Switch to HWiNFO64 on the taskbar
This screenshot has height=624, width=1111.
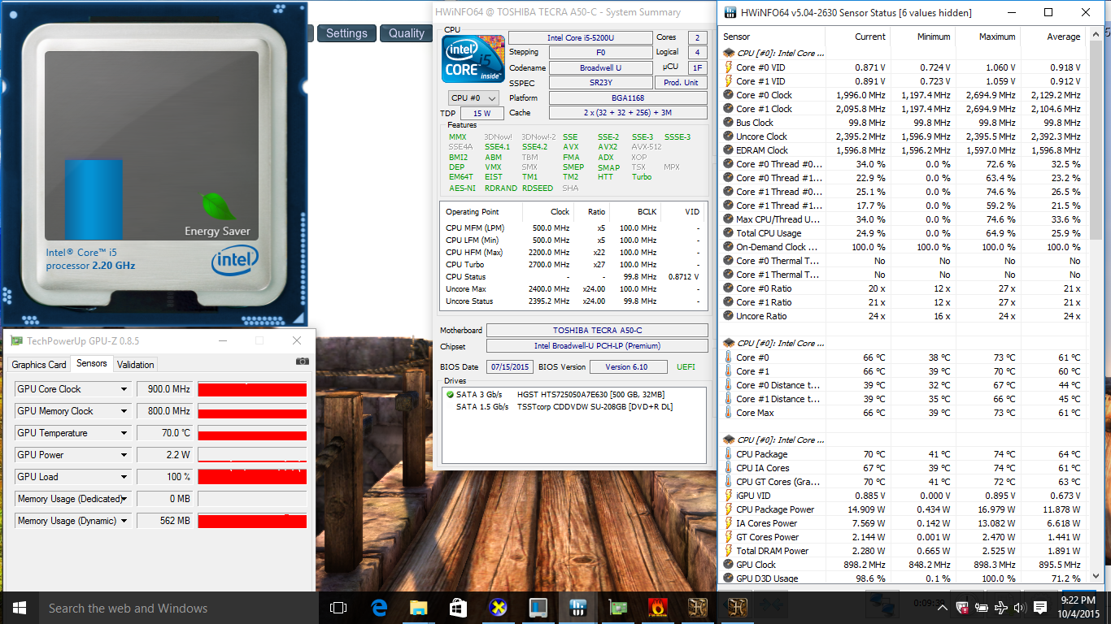coord(578,608)
